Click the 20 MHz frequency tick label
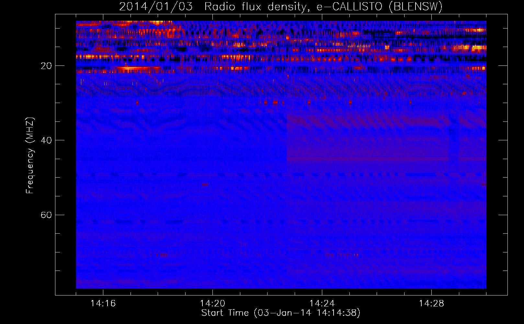The image size is (524, 324). [46, 66]
